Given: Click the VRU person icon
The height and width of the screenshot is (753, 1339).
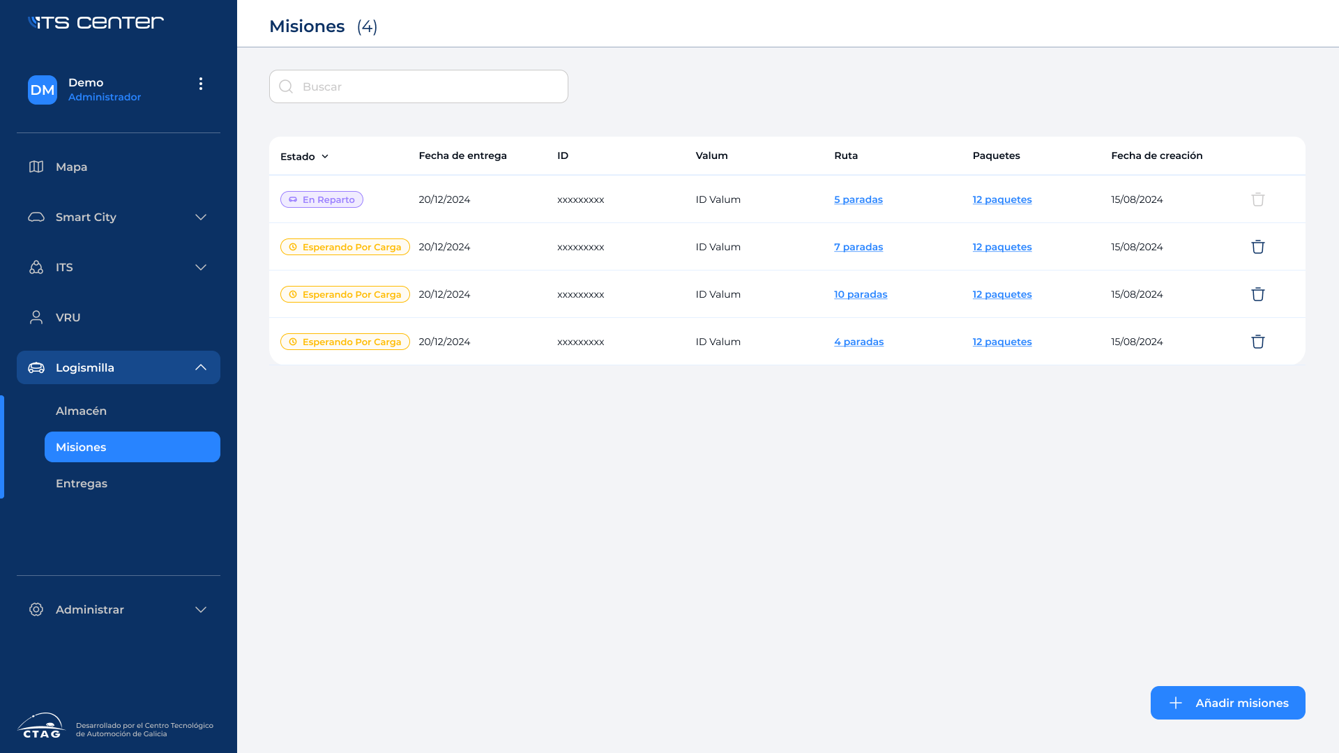Looking at the screenshot, I should coord(36,317).
